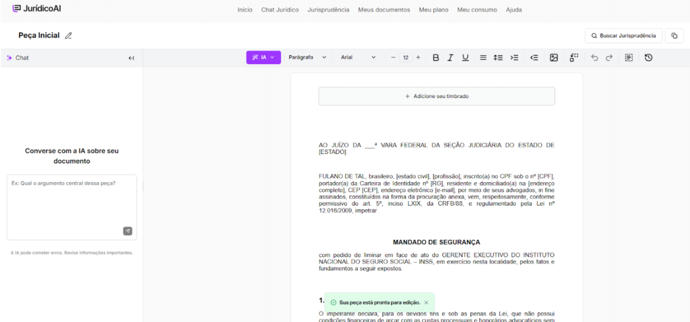Open the Jurisprudência page
The image size is (690, 322).
328,9
